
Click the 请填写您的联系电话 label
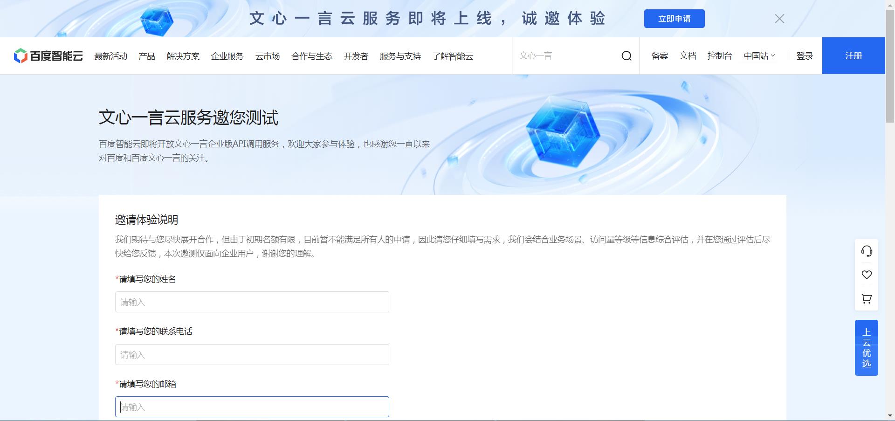point(154,331)
